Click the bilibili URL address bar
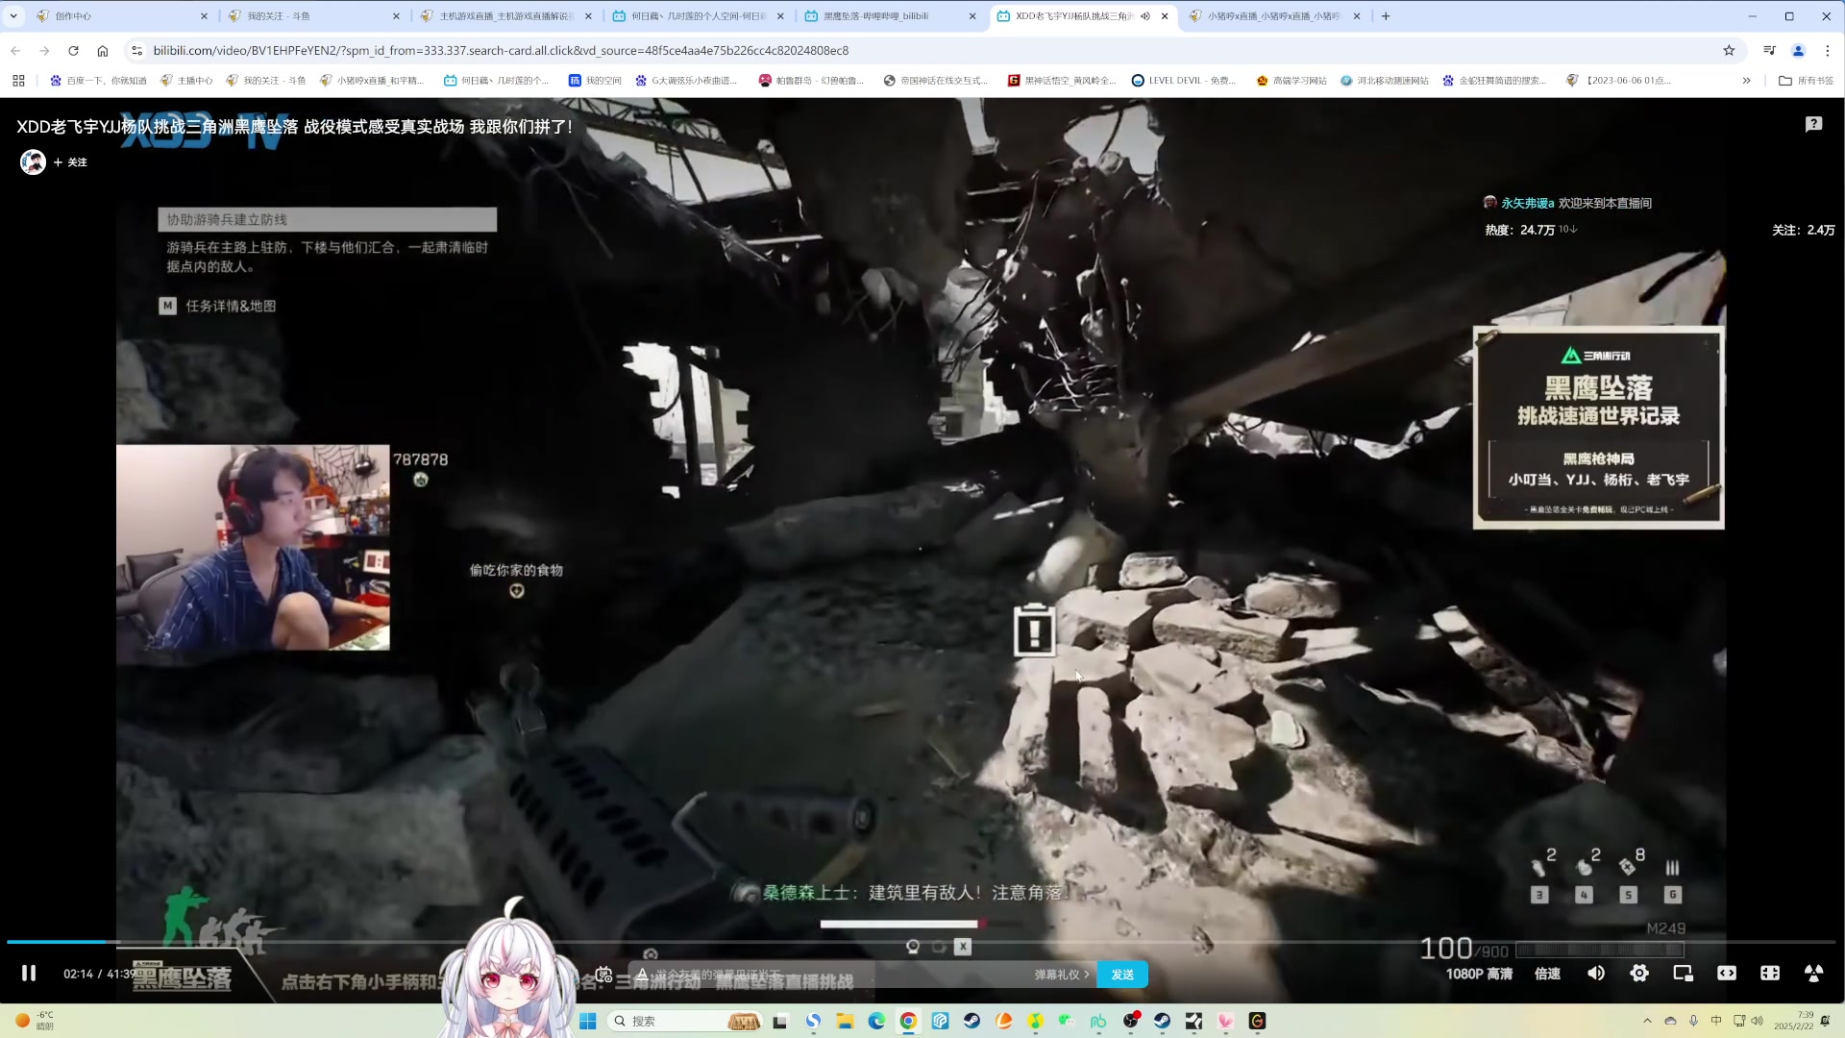The height and width of the screenshot is (1038, 1845). [922, 51]
